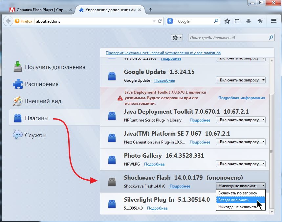Click the Google search engine icon
Viewport: 282px width, 222px height.
coord(170,21)
